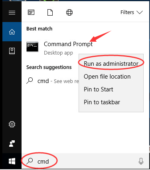Open the Notebook icon in the sidebar

click(x=12, y=51)
